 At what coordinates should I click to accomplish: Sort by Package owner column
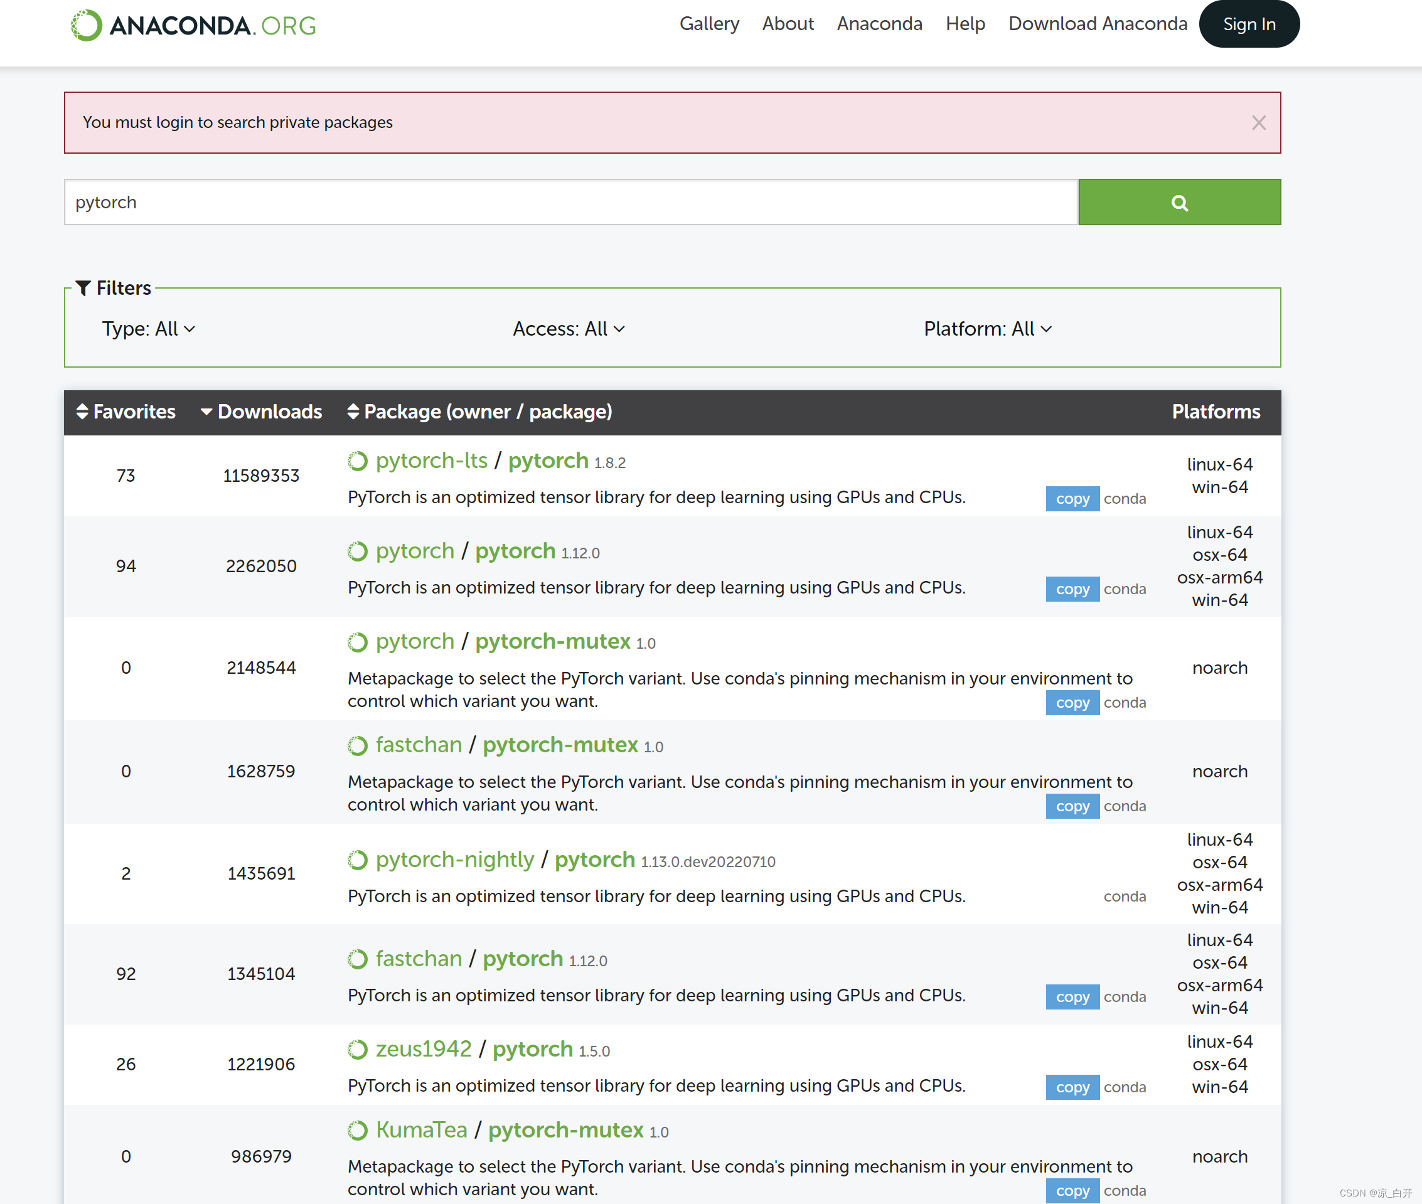pos(479,412)
